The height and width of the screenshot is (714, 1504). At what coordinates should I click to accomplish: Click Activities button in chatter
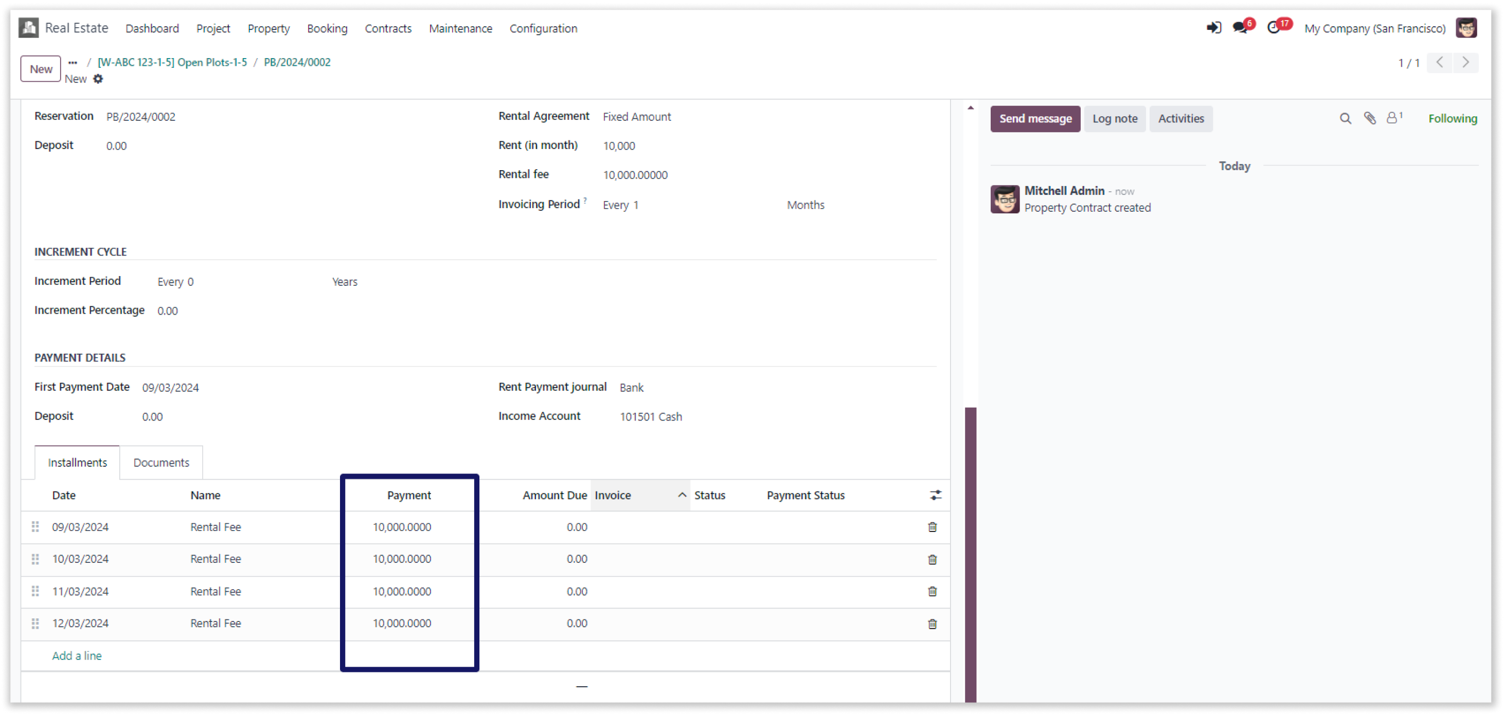(x=1180, y=118)
